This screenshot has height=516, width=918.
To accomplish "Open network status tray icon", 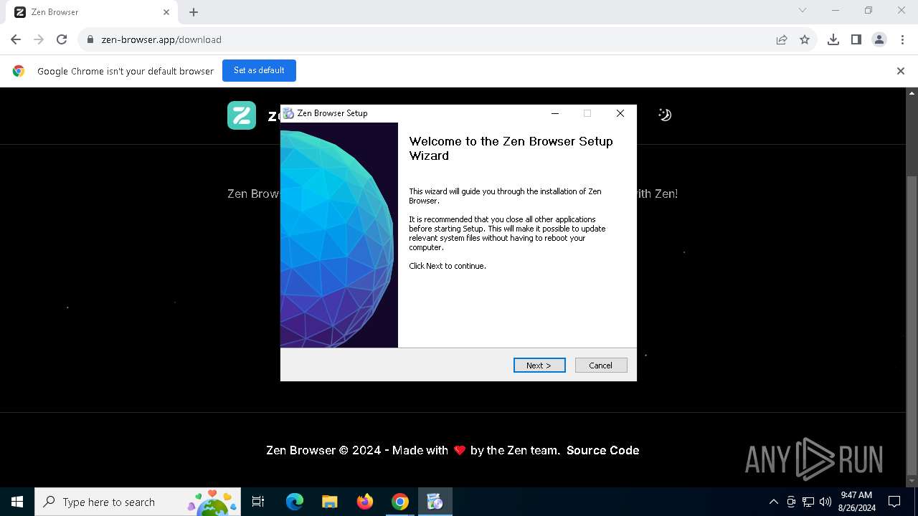I will coord(808,502).
